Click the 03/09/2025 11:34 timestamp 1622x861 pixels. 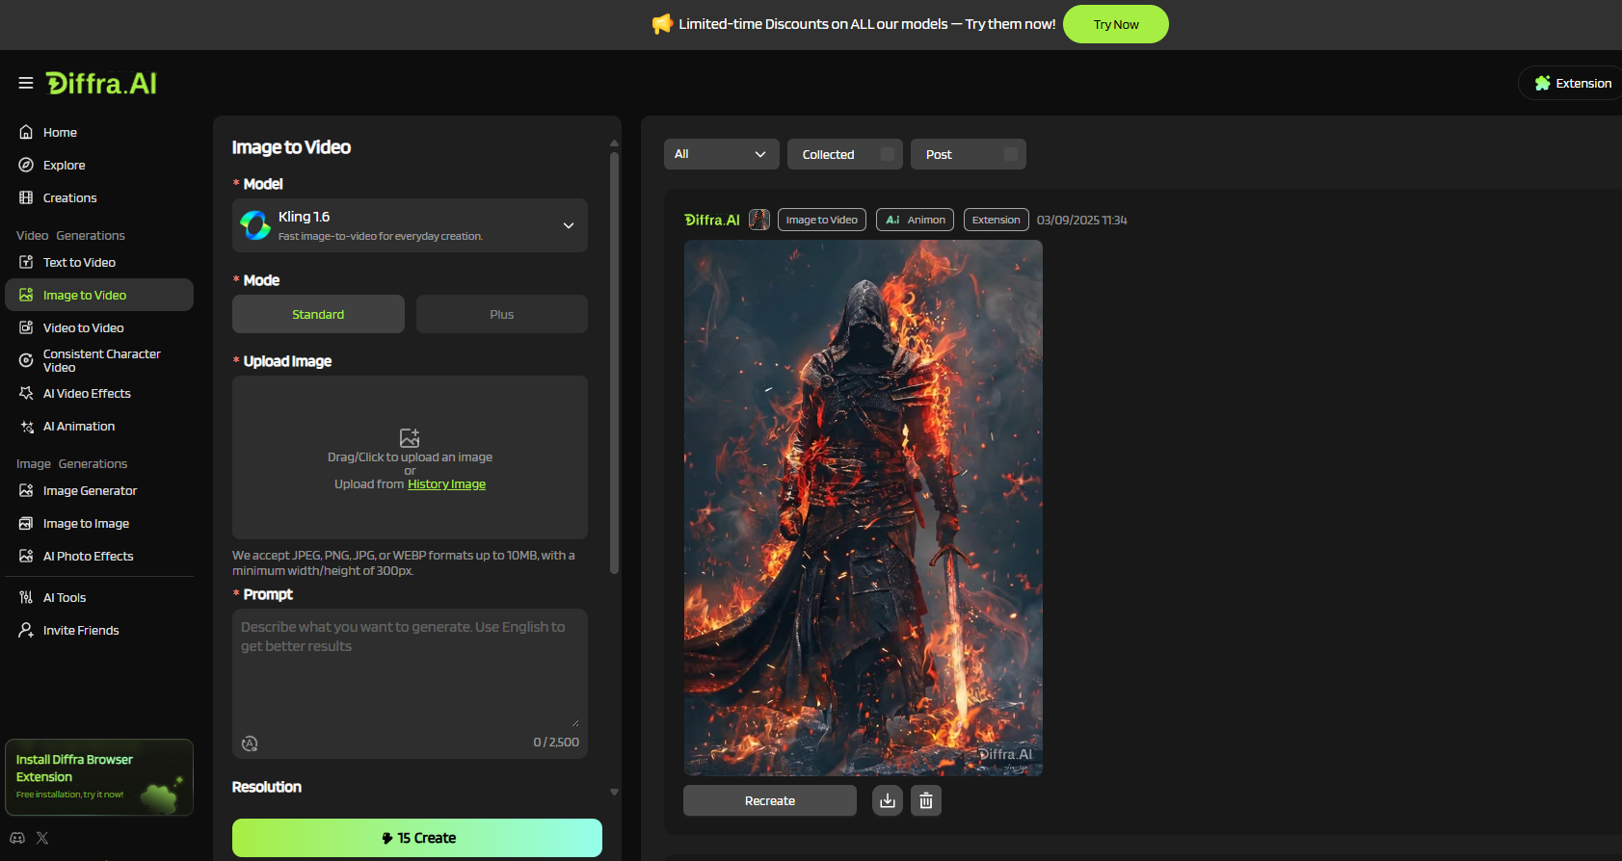[x=1081, y=221]
